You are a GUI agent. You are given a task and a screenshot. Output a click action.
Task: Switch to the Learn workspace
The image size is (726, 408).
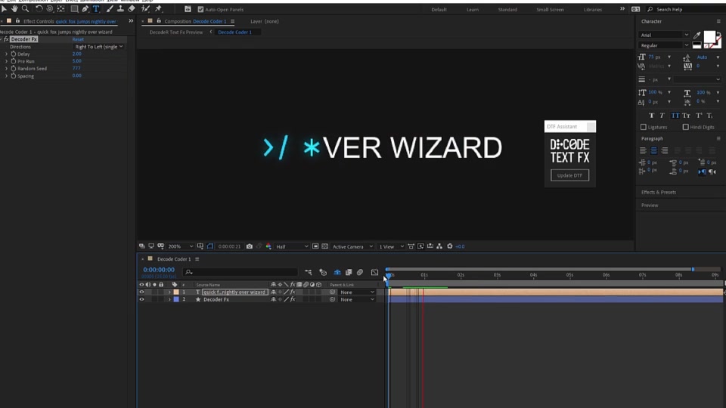pos(473,10)
